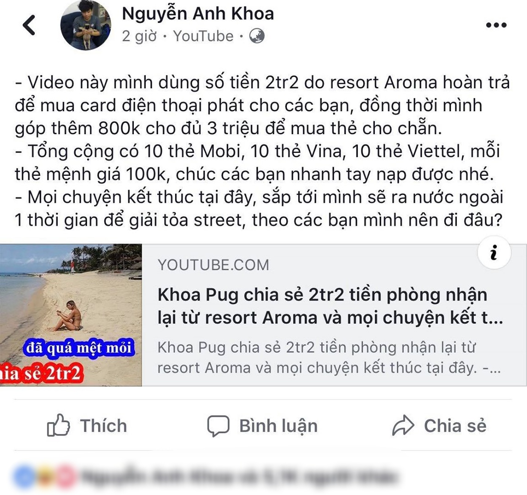527x495 pixels.
Task: Open the three-dot post options menu
Action: pyautogui.click(x=496, y=25)
